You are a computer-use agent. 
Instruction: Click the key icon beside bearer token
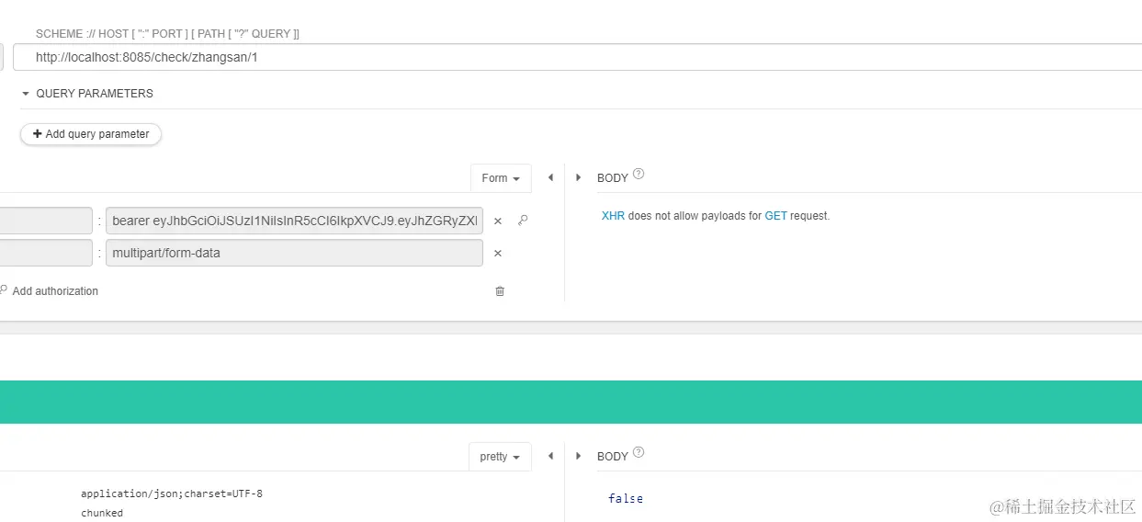pyautogui.click(x=523, y=221)
